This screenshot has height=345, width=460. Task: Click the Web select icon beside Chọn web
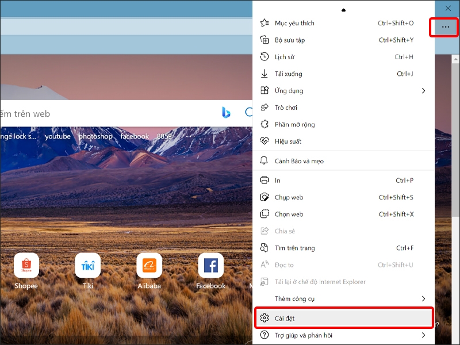[x=264, y=214]
